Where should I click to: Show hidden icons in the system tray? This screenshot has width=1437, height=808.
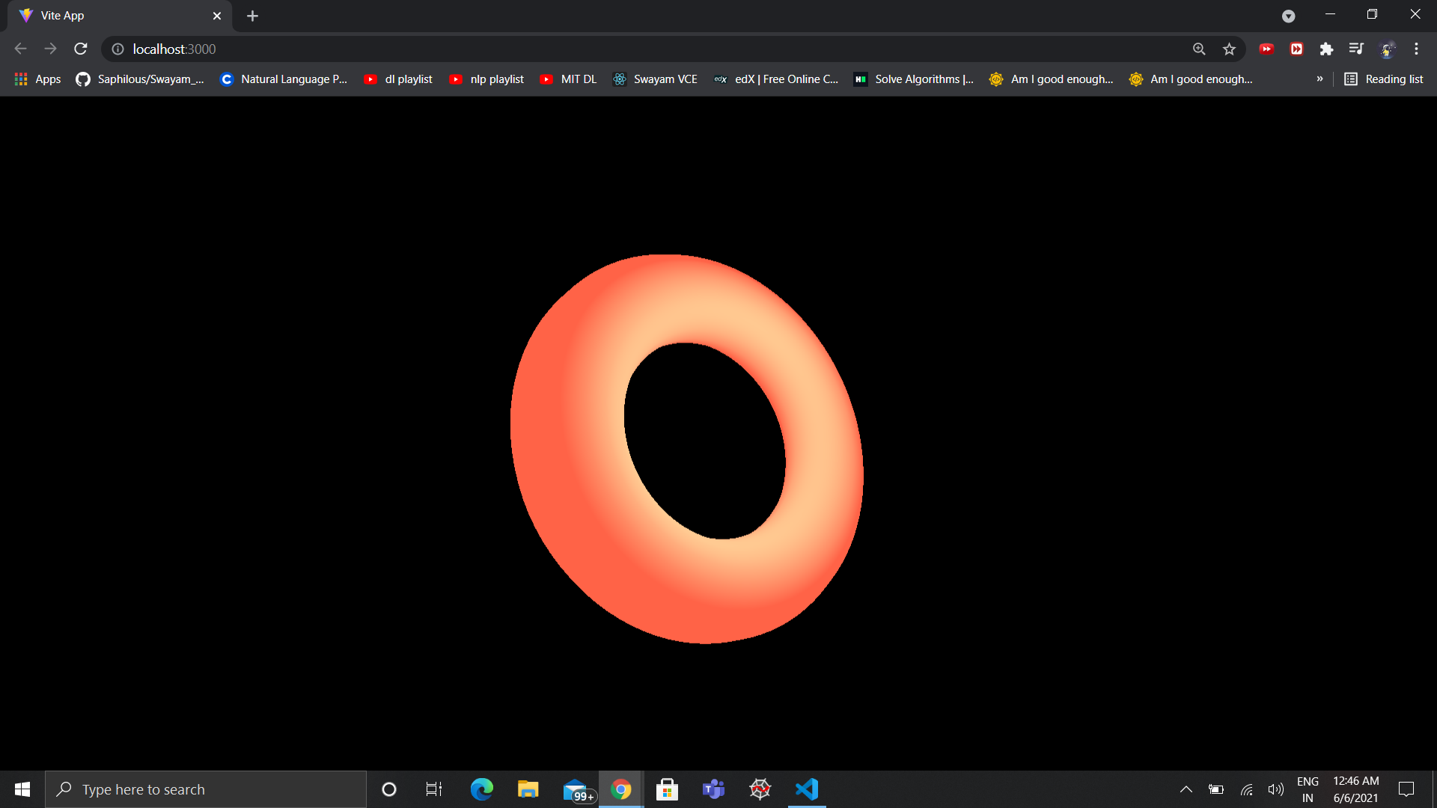(1186, 789)
